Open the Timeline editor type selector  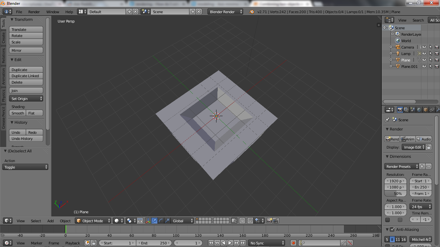tap(8, 243)
